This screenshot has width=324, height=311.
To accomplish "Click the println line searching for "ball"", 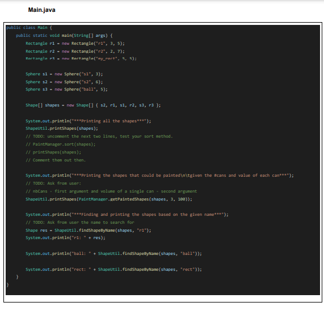I will pos(114,254).
